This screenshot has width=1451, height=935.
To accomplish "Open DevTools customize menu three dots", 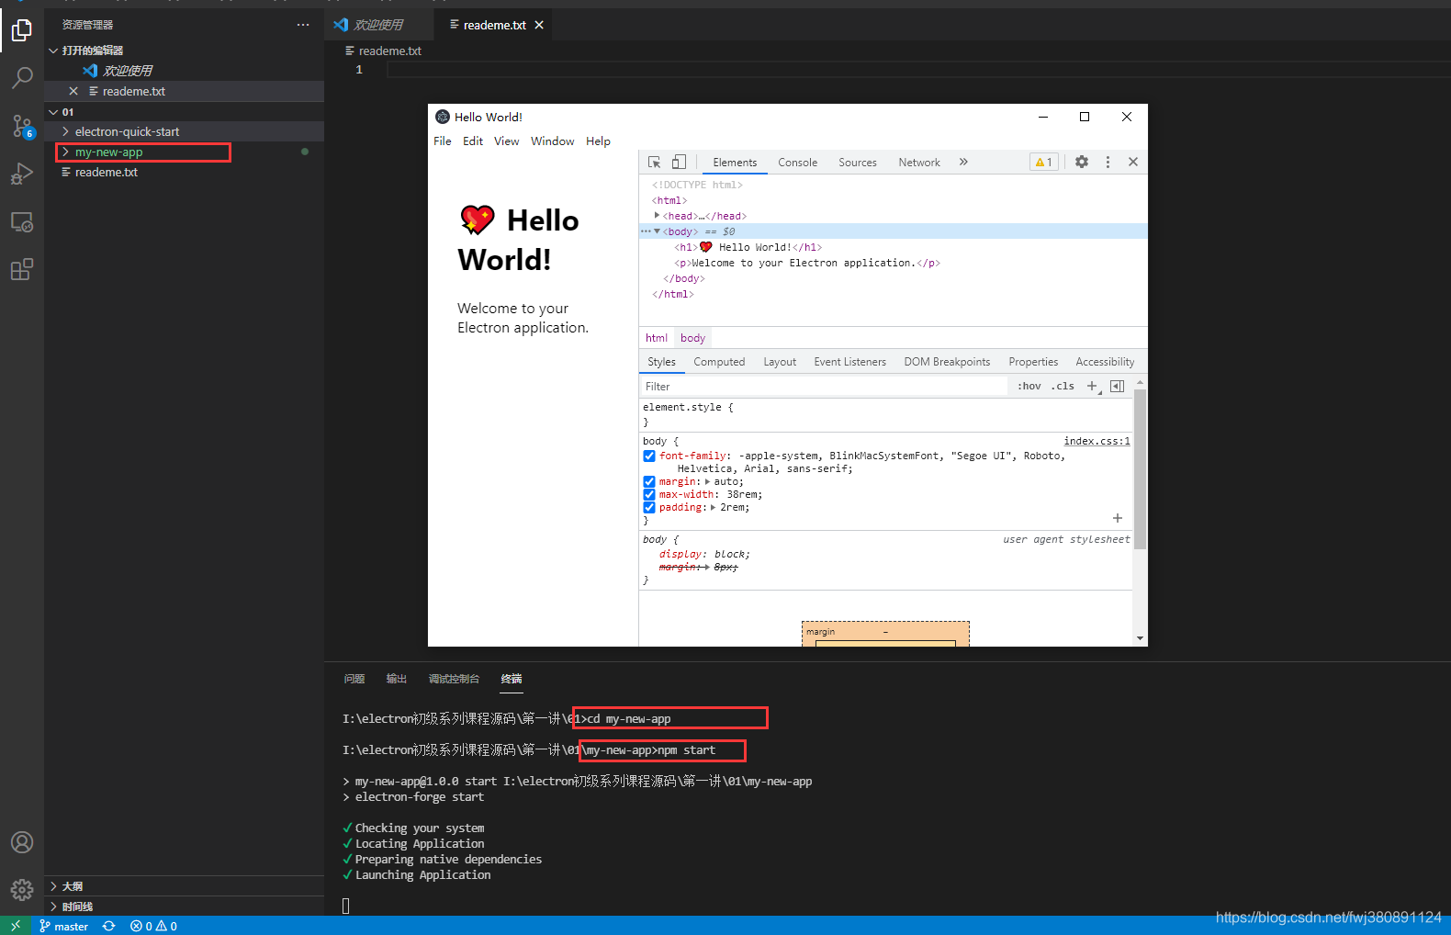I will [1108, 162].
